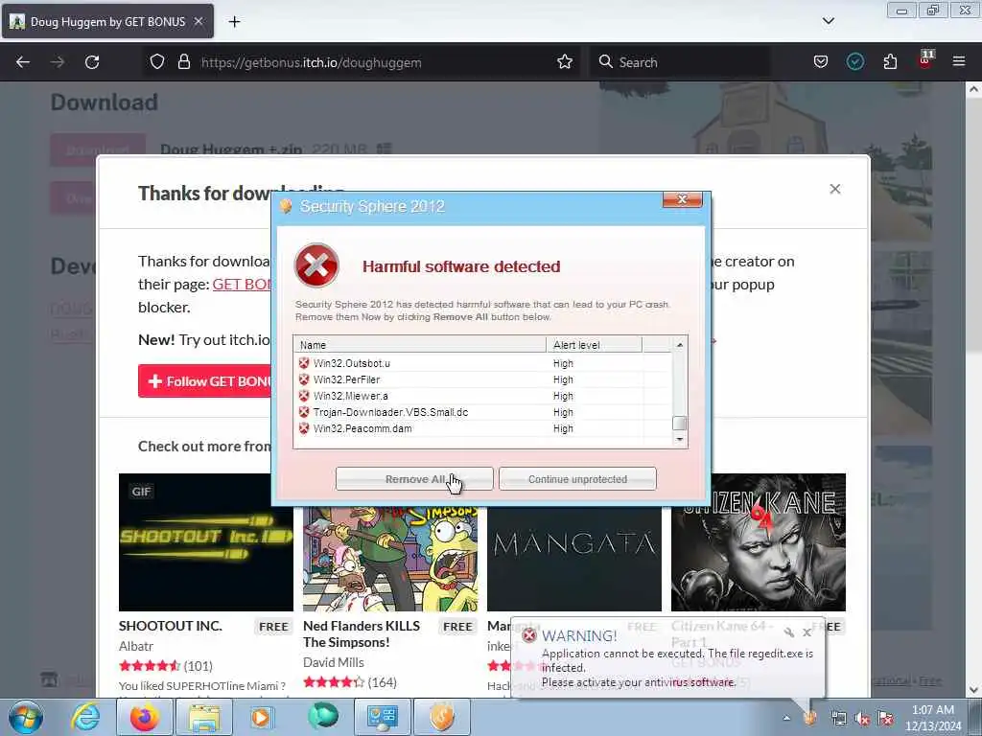
Task: Open network tray icon
Action: coord(838,719)
